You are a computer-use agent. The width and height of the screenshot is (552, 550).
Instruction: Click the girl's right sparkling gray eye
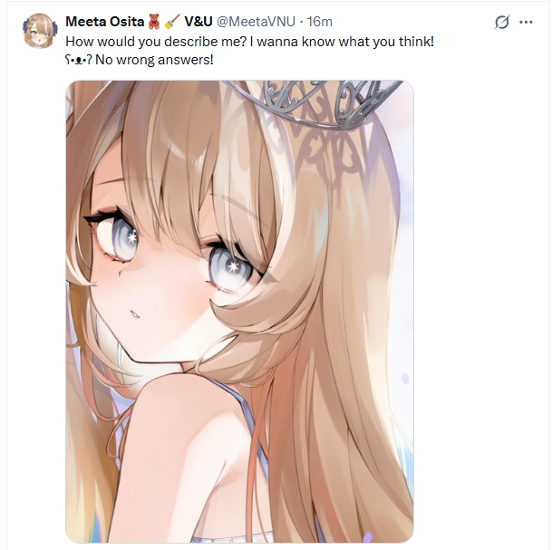click(230, 266)
